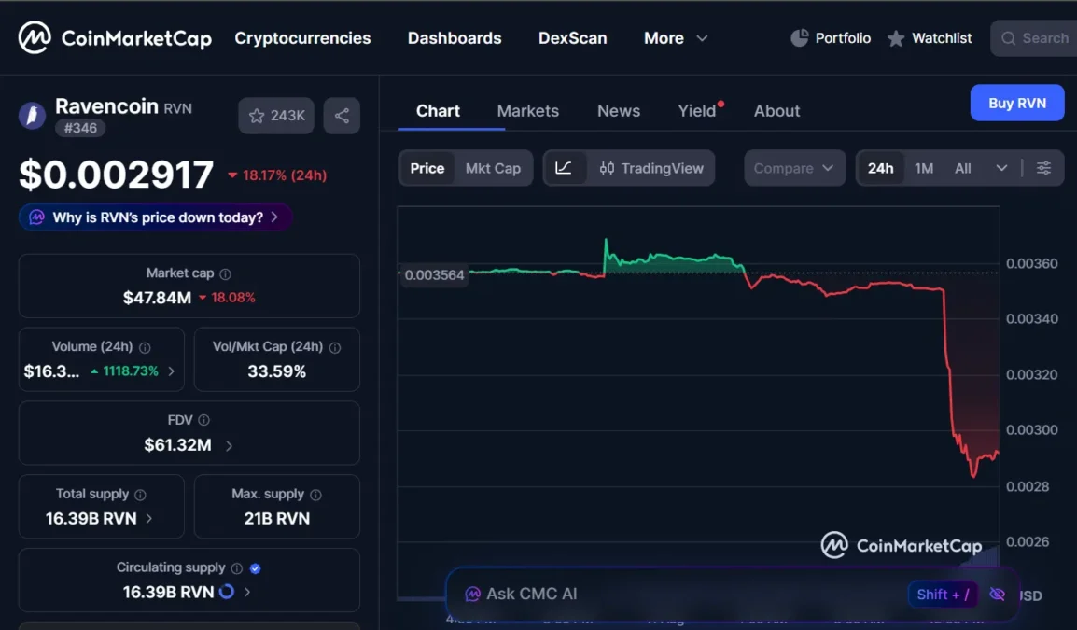1077x630 pixels.
Task: Click the Ravencoin coin logo
Action: pyautogui.click(x=32, y=116)
